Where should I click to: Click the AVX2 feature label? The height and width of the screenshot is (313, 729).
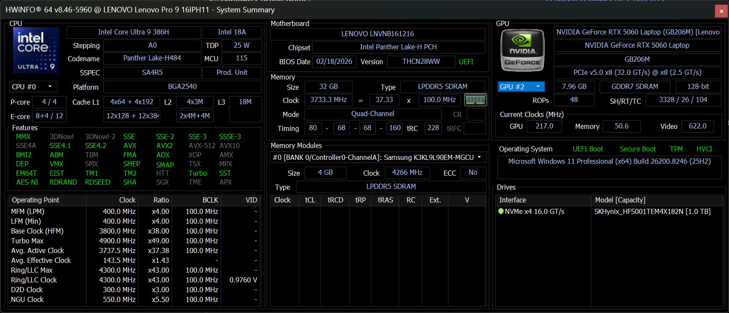pos(164,145)
